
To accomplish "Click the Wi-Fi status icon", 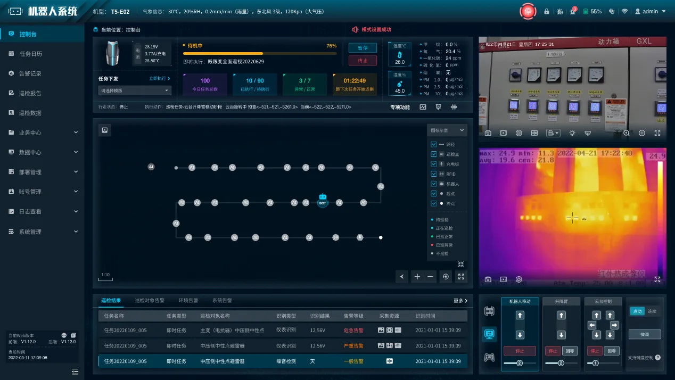I will (625, 11).
